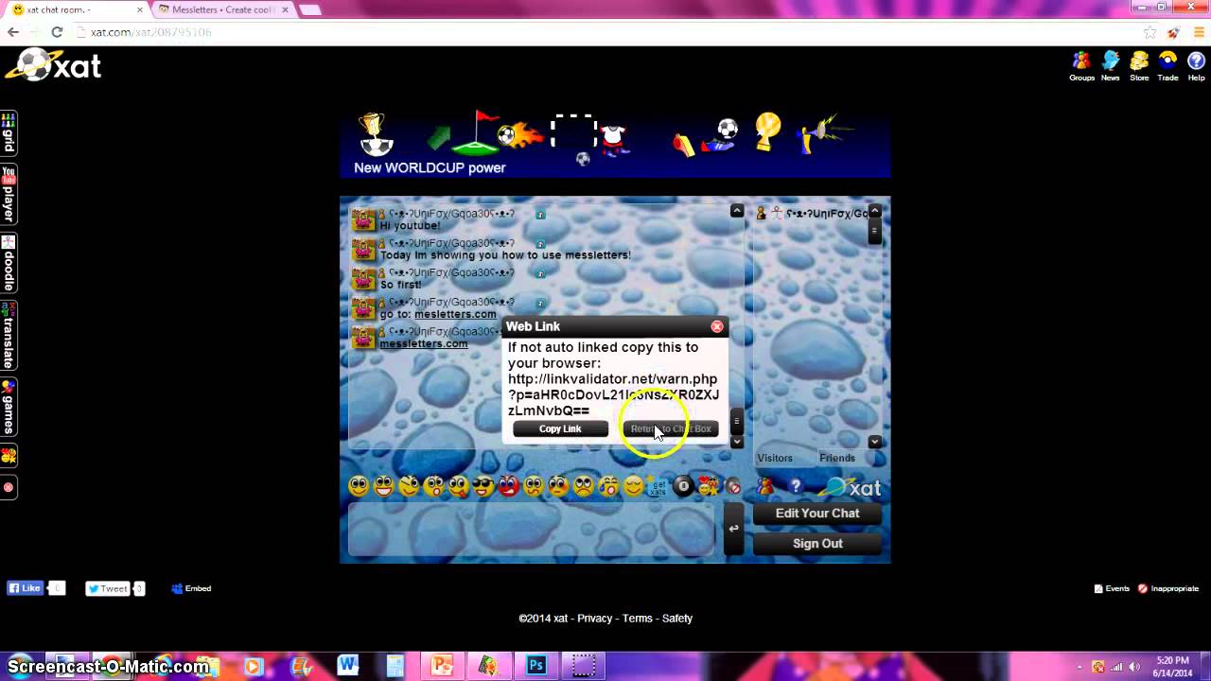Open the games sidebar app

9,407
